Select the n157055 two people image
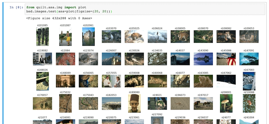 point(111,81)
